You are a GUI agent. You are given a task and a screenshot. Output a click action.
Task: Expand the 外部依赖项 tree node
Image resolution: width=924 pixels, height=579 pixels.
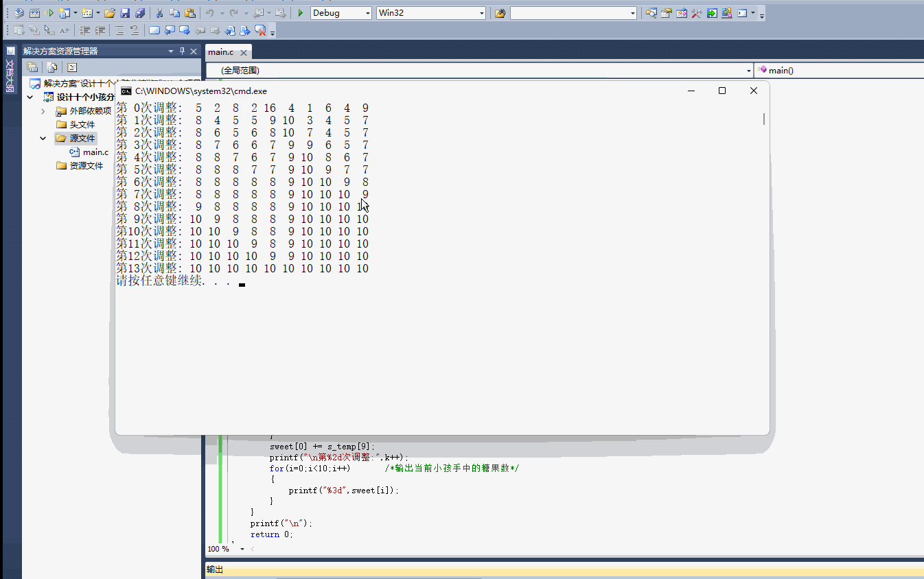(43, 111)
